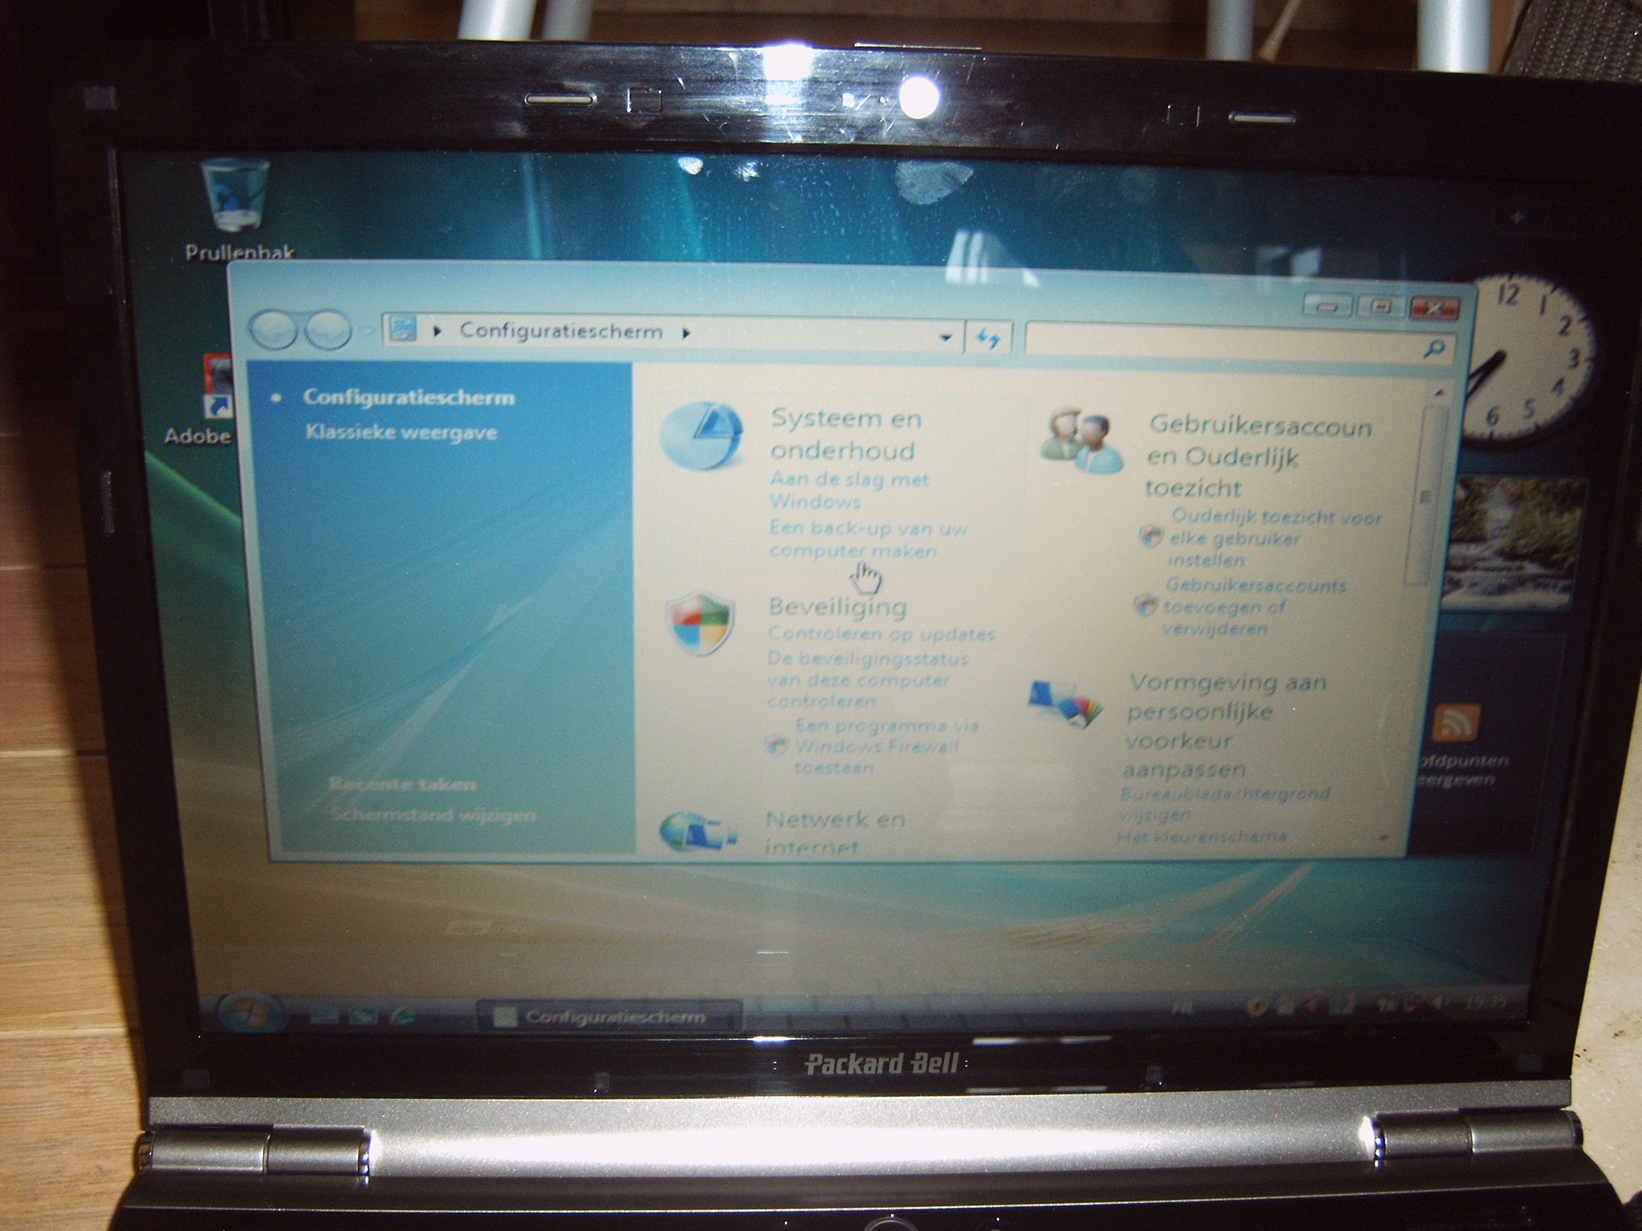Open De beveiligingsstatus van deze computer controleren
This screenshot has width=1642, height=1231.
coord(867,680)
